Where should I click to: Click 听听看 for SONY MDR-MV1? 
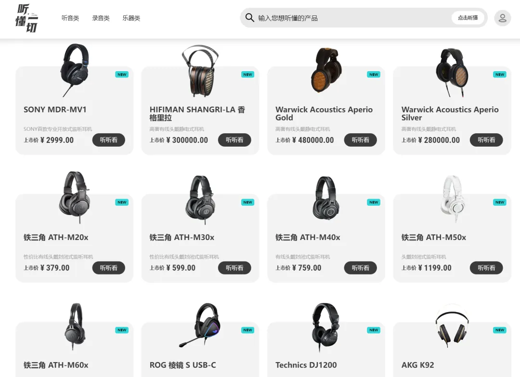pyautogui.click(x=109, y=140)
